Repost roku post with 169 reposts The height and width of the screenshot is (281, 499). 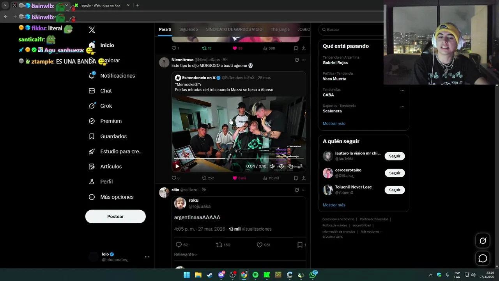(x=223, y=245)
